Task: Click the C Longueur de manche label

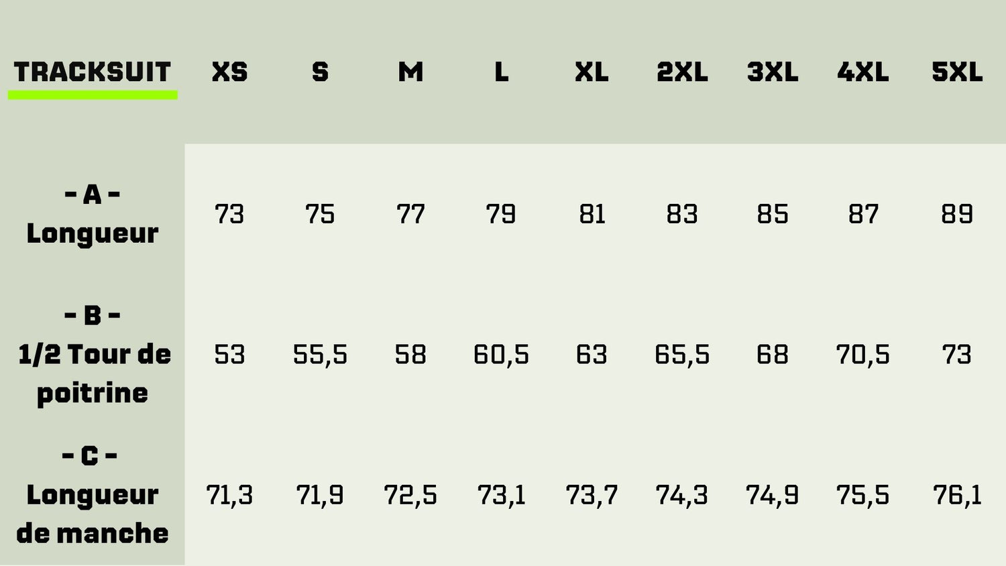Action: click(93, 494)
